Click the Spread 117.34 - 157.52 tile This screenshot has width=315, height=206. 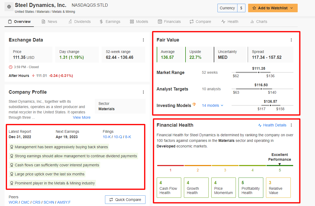[270, 55]
